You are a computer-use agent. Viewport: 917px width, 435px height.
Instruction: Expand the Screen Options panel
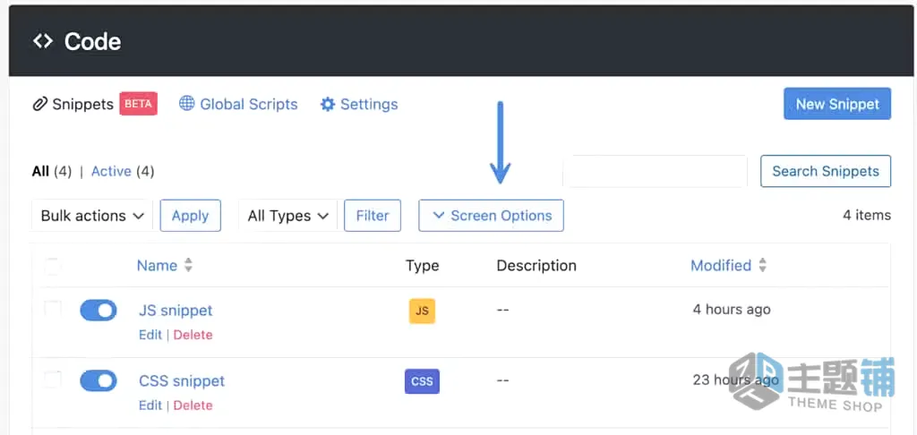pos(492,216)
